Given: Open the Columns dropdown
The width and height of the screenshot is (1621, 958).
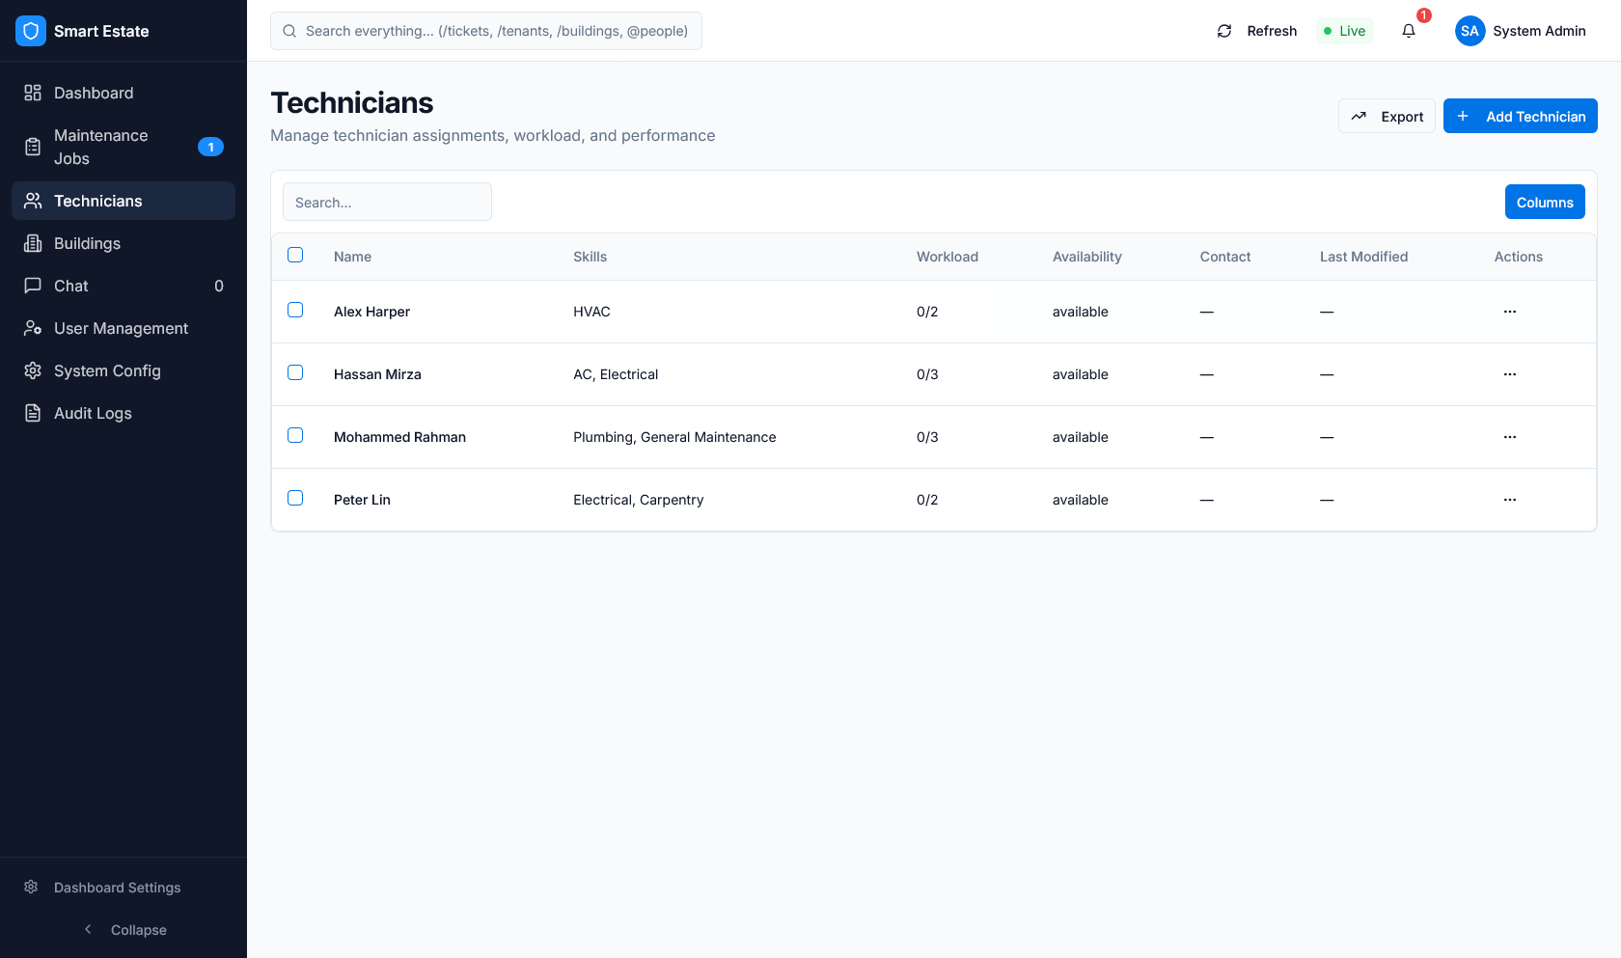Looking at the screenshot, I should pos(1544,202).
